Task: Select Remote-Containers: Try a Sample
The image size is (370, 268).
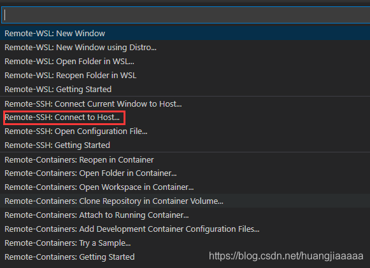Action: pyautogui.click(x=185, y=243)
